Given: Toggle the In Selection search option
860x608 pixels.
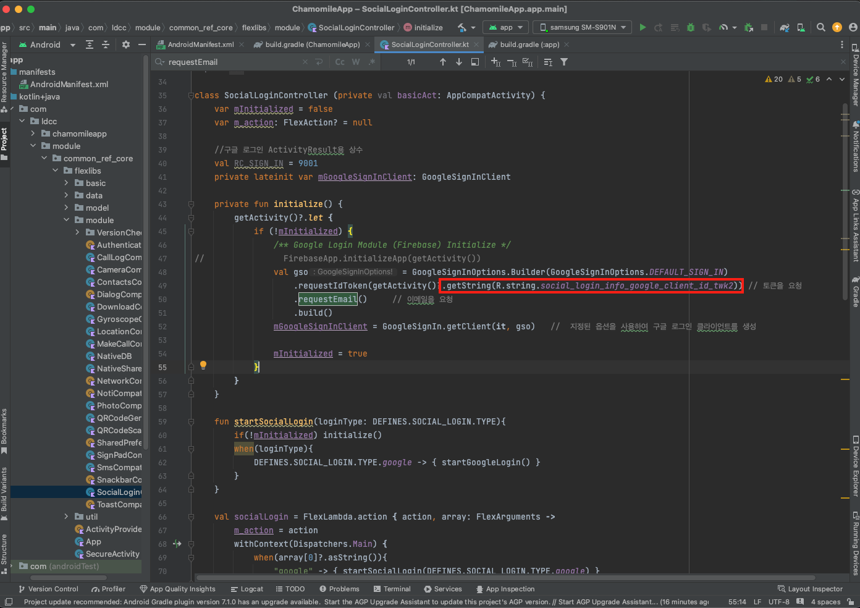Looking at the screenshot, I should [x=548, y=62].
